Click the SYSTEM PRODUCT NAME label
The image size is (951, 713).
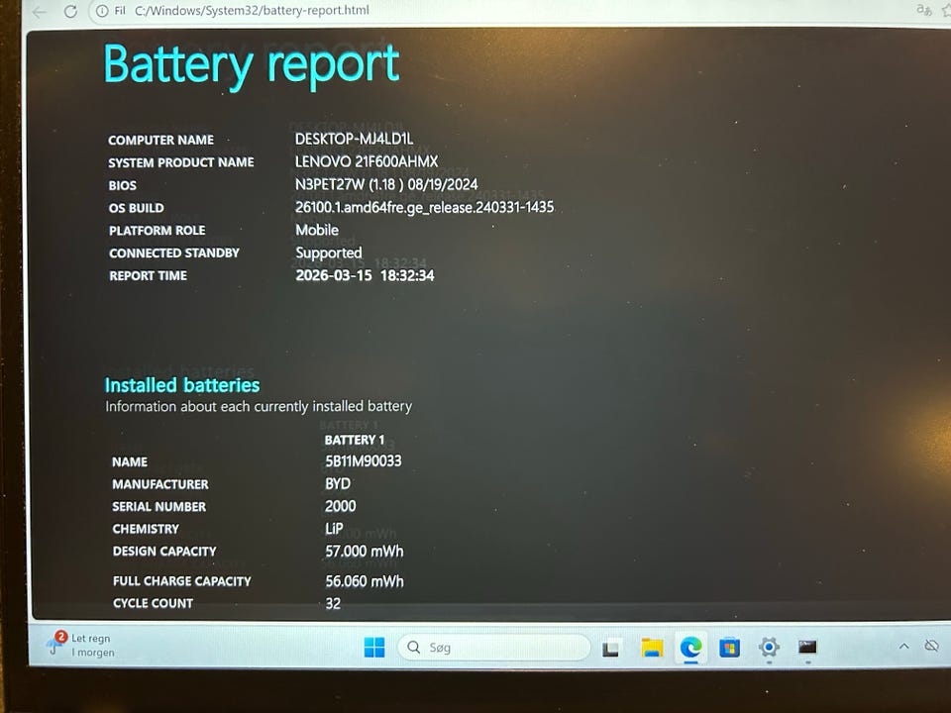pyautogui.click(x=180, y=162)
